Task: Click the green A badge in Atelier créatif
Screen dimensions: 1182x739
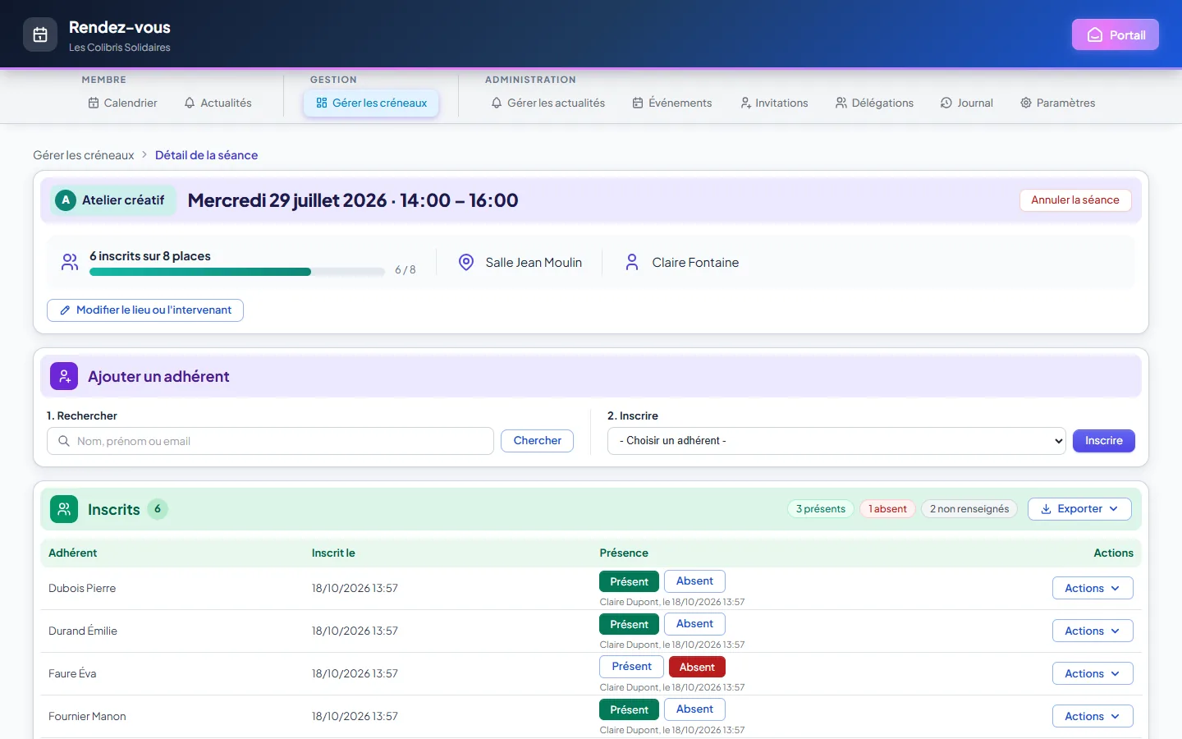Action: click(66, 200)
